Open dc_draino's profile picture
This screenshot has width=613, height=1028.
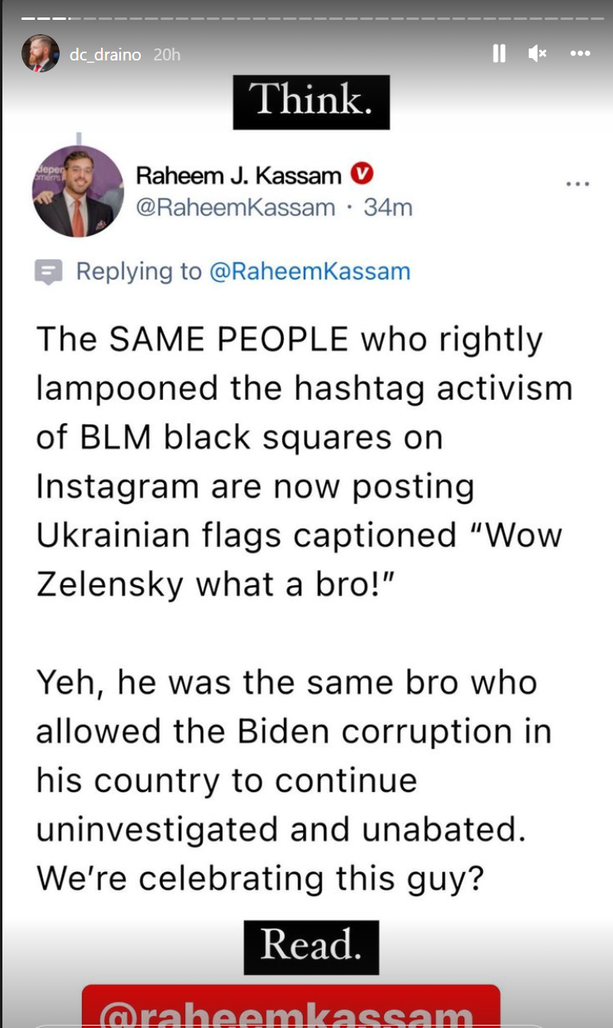(x=41, y=54)
